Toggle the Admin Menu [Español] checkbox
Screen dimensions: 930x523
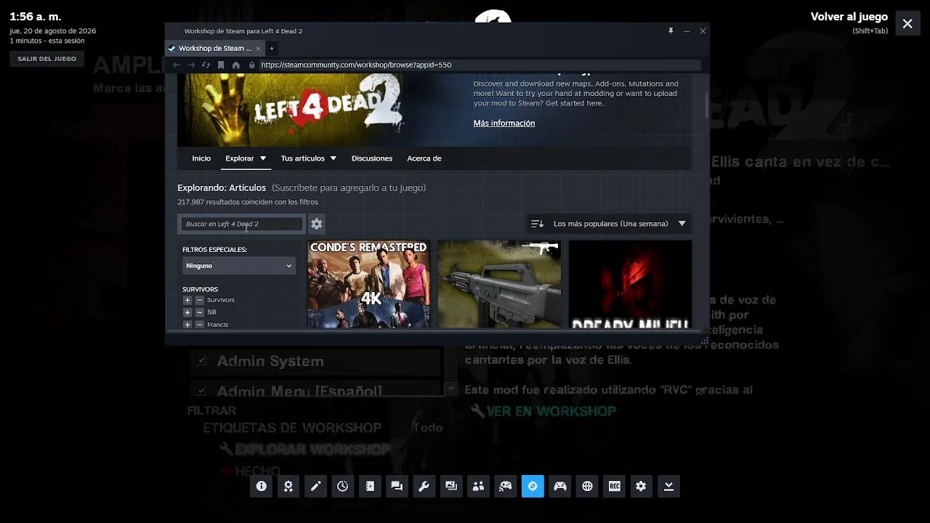202,391
